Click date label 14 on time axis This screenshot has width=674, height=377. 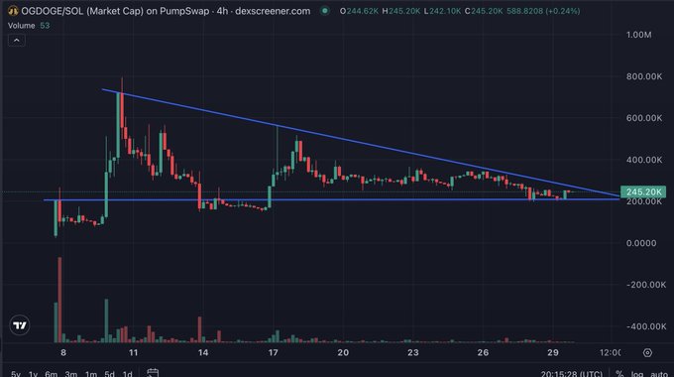[x=203, y=353]
